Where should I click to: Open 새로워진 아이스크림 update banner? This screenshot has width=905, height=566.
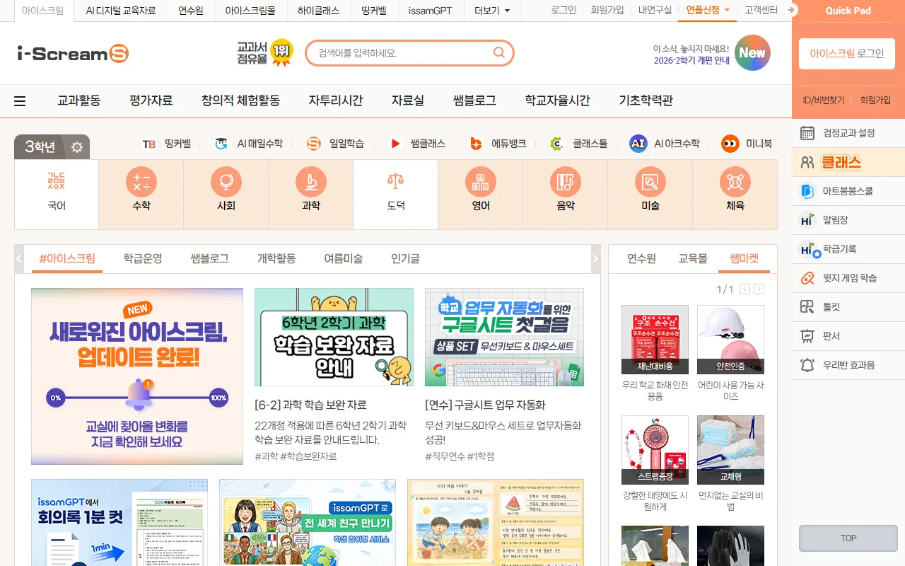tap(137, 376)
